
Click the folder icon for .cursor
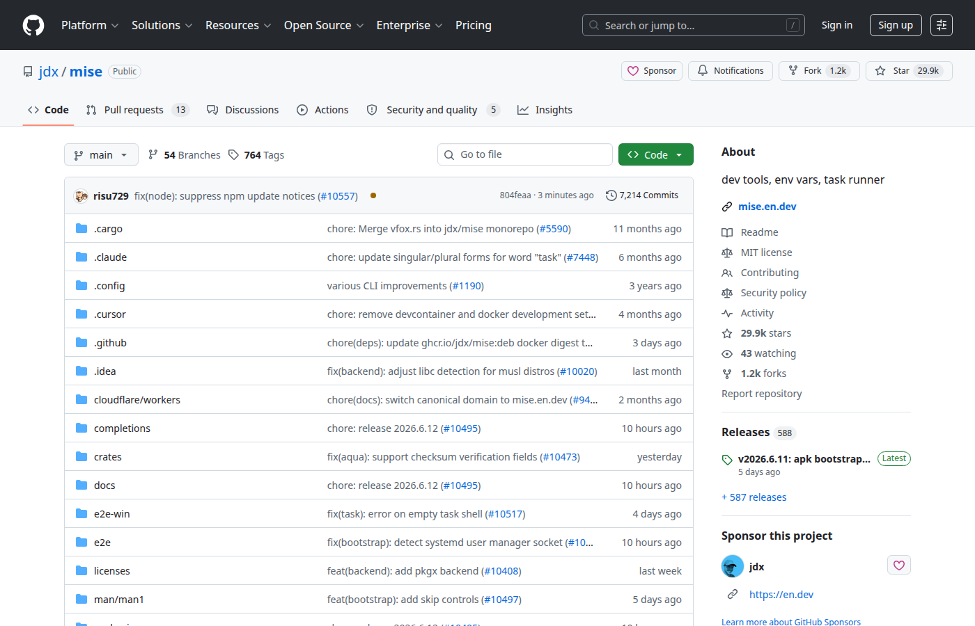point(81,314)
